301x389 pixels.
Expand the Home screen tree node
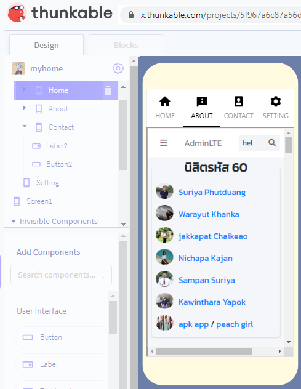25,89
